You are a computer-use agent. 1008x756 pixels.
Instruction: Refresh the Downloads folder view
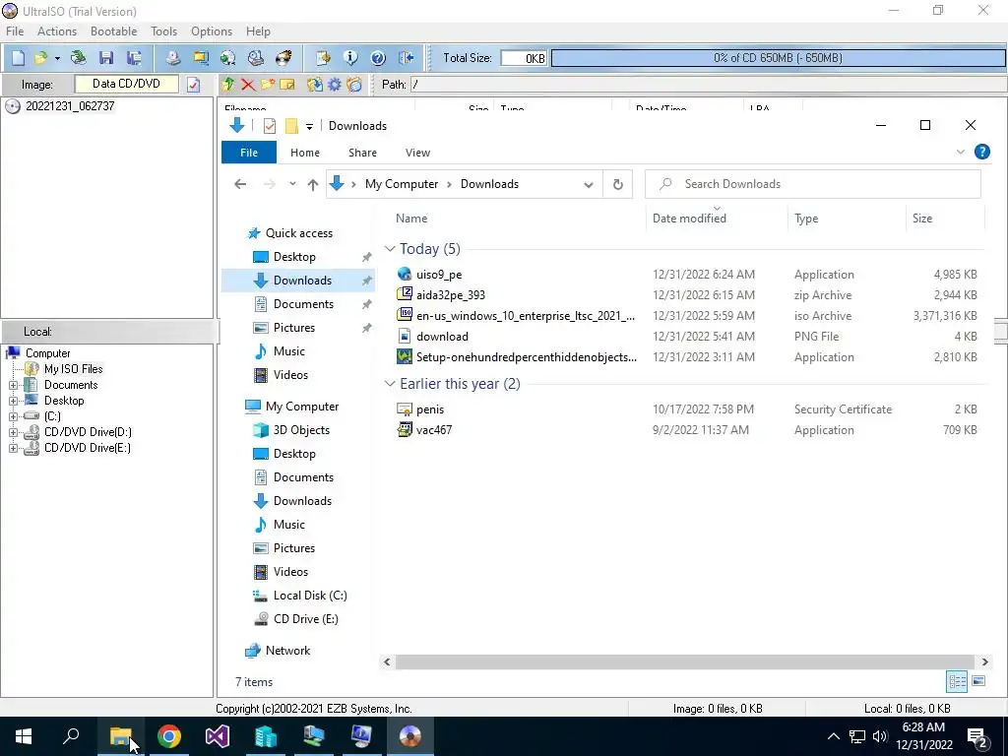point(618,184)
